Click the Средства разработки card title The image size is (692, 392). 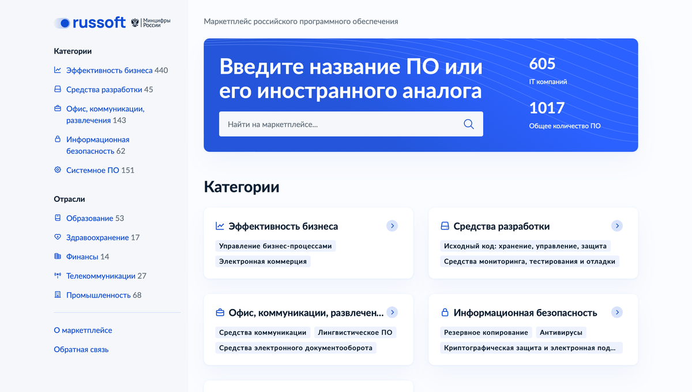coord(502,226)
